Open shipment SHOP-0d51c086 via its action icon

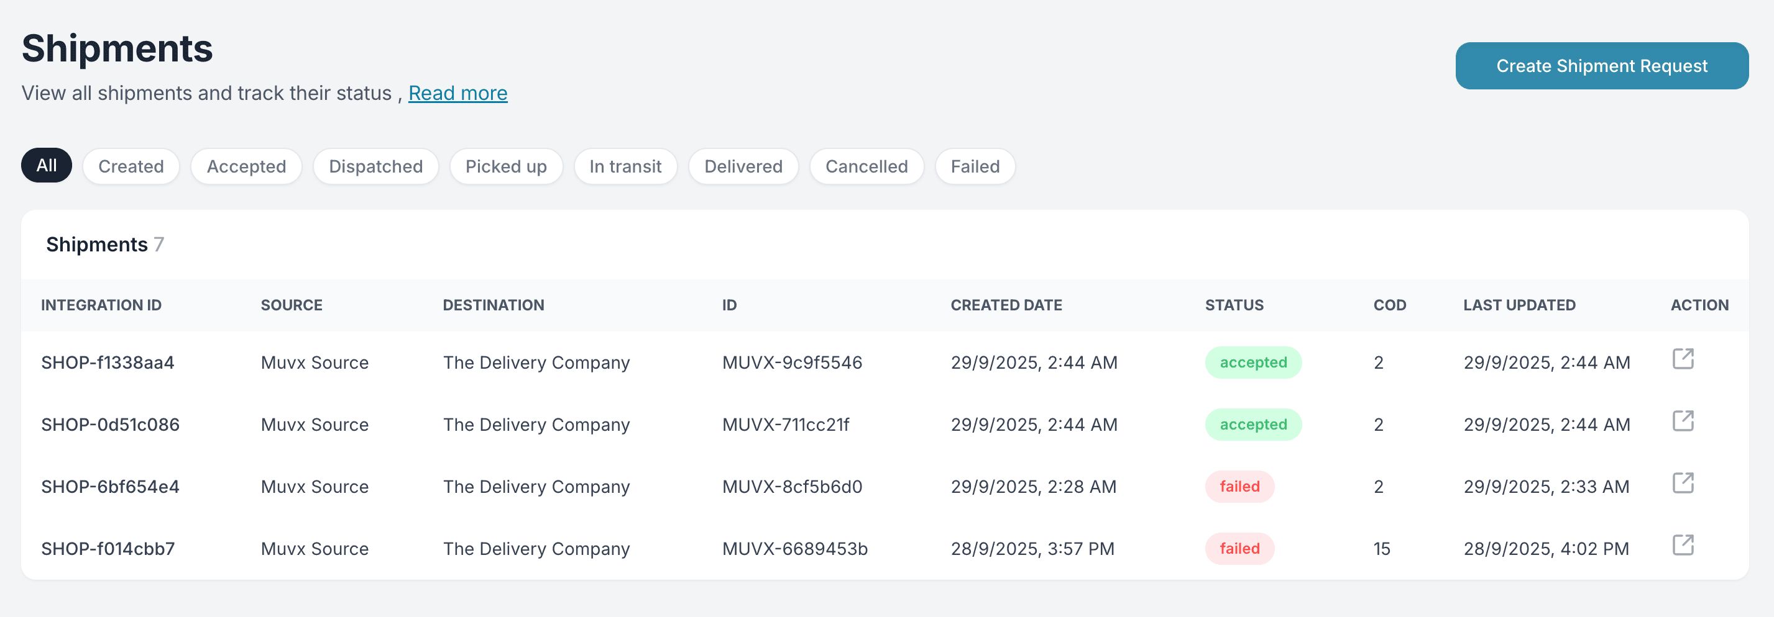(1683, 420)
